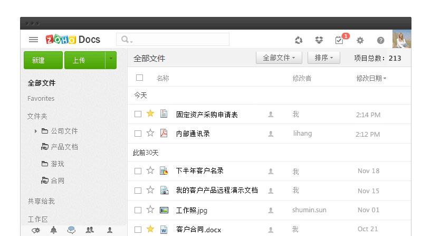Check the box for 工作照.jpg
This screenshot has height=236, width=431.
click(x=138, y=210)
